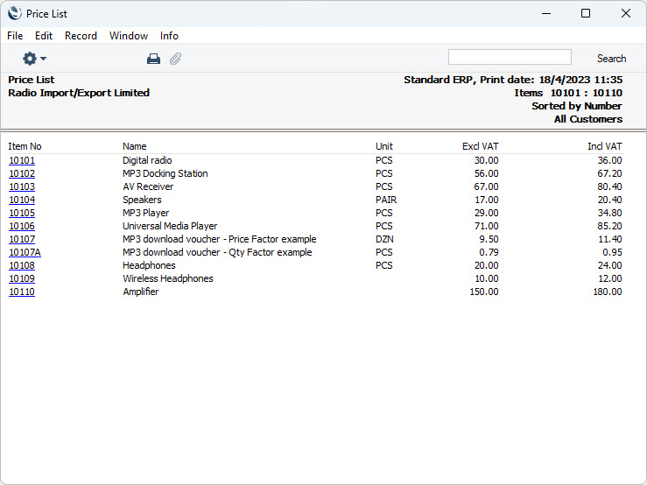647x485 pixels.
Task: Click the Standard ERP logo in title bar
Action: 15,13
